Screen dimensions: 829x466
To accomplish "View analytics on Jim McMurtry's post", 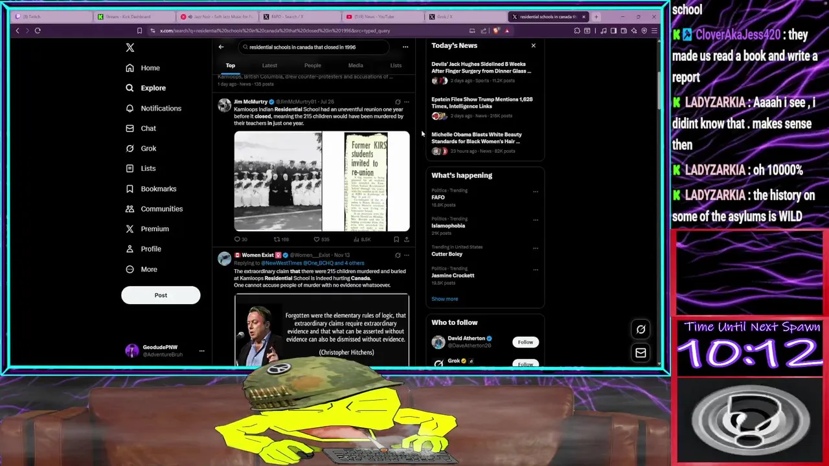I will (361, 239).
